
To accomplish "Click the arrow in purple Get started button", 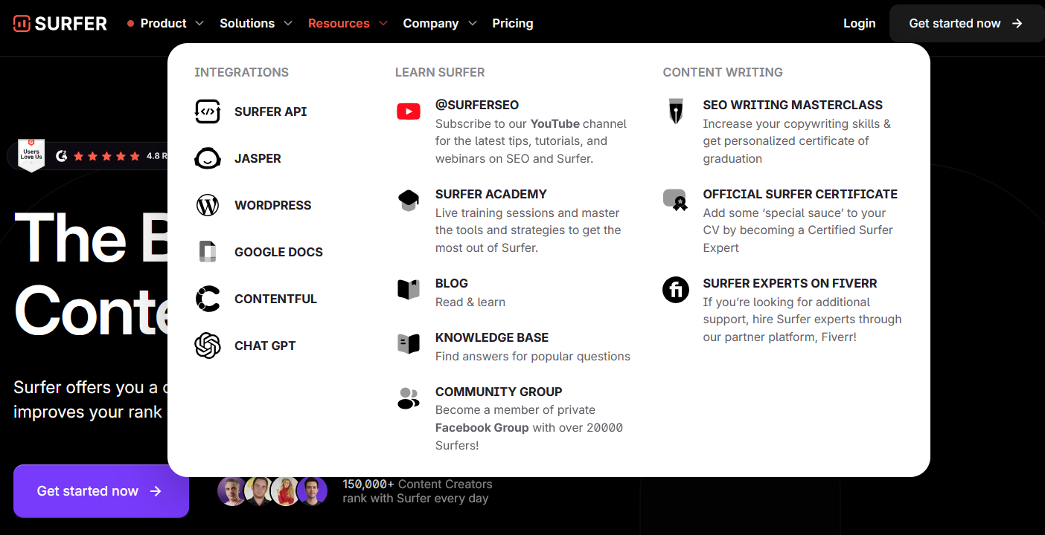I will (156, 491).
